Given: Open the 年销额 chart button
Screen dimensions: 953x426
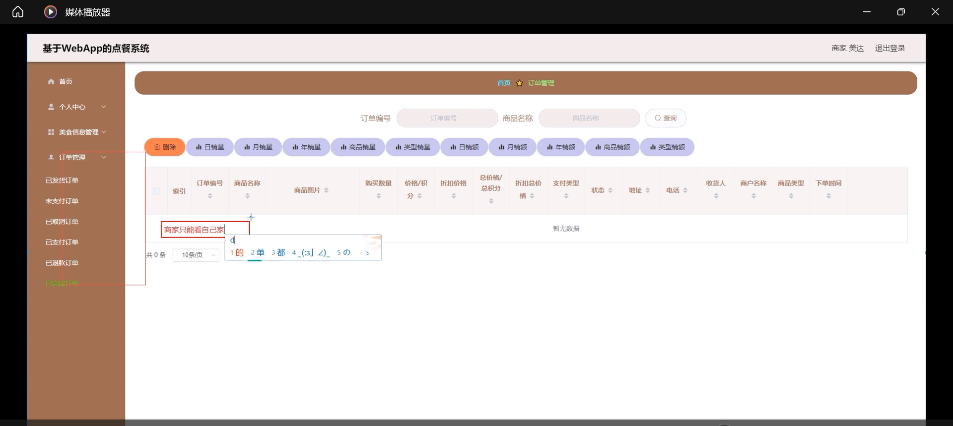Looking at the screenshot, I should click(x=561, y=147).
